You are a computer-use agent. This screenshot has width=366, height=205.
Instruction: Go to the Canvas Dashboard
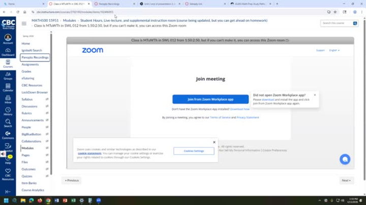pos(8,51)
